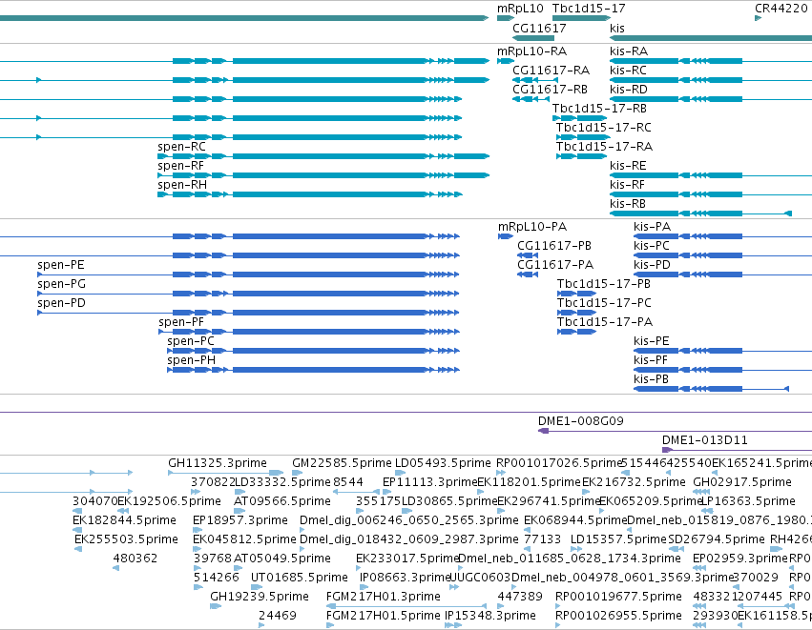Select the kis-PE protein label
Screen dimensions: 812x630
tap(652, 342)
